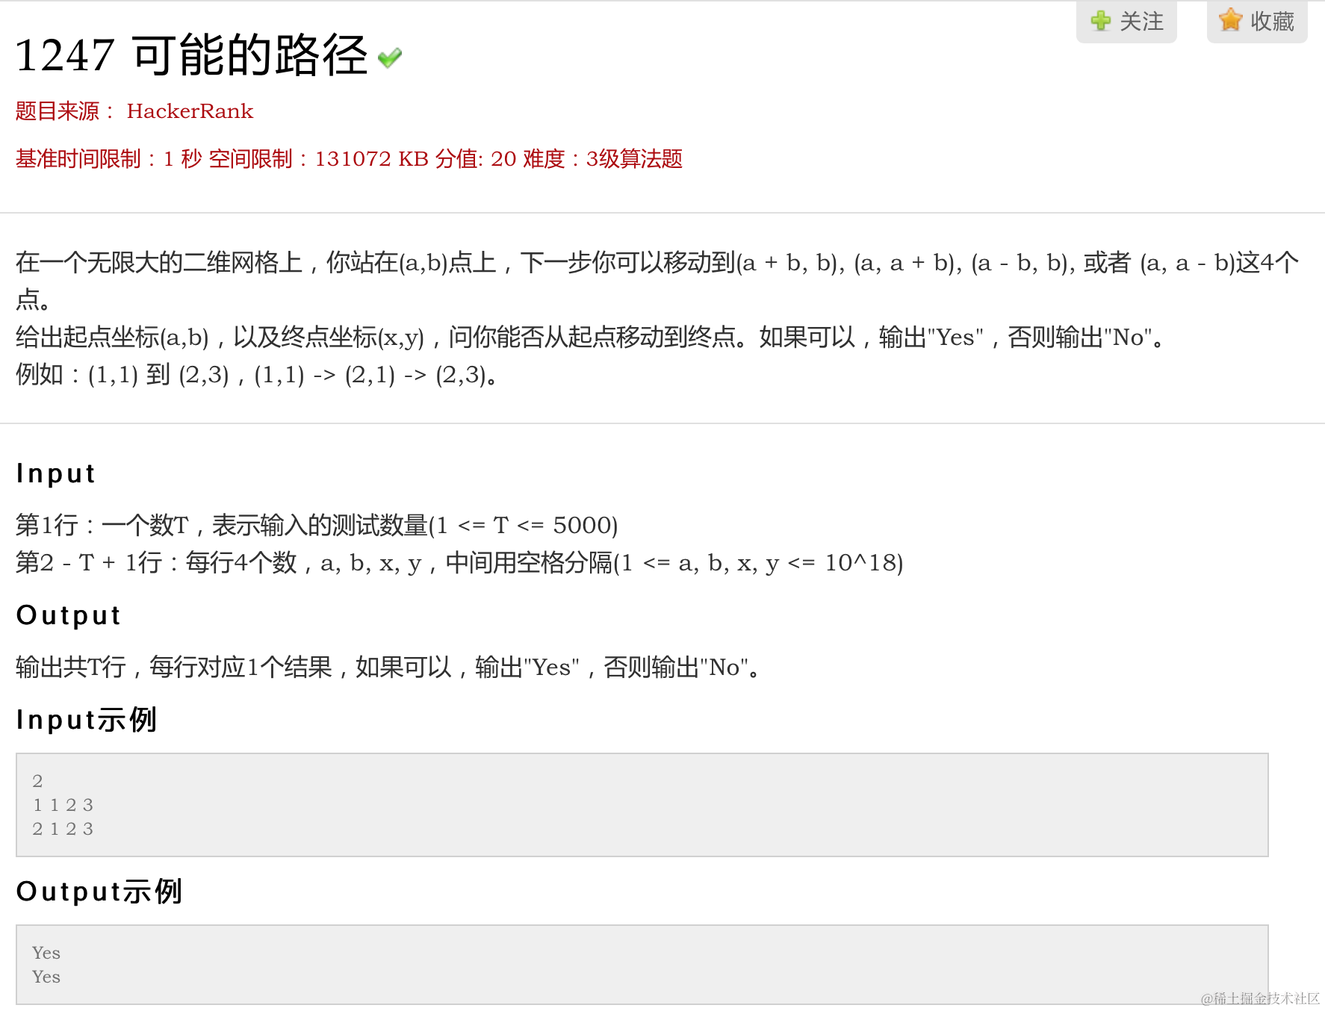
Task: Click the output description 输出共T行
Action: [388, 668]
